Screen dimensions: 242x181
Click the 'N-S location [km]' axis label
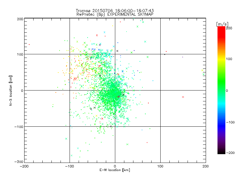coord(11,91)
